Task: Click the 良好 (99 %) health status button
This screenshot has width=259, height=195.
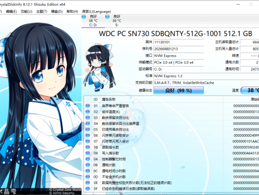Action: point(179,90)
